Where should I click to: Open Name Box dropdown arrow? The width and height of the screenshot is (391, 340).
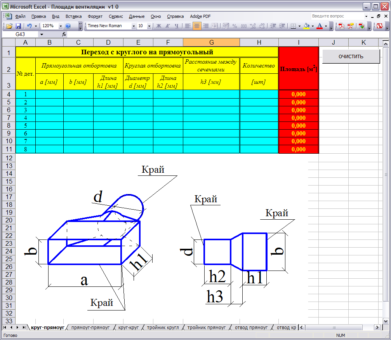point(42,35)
